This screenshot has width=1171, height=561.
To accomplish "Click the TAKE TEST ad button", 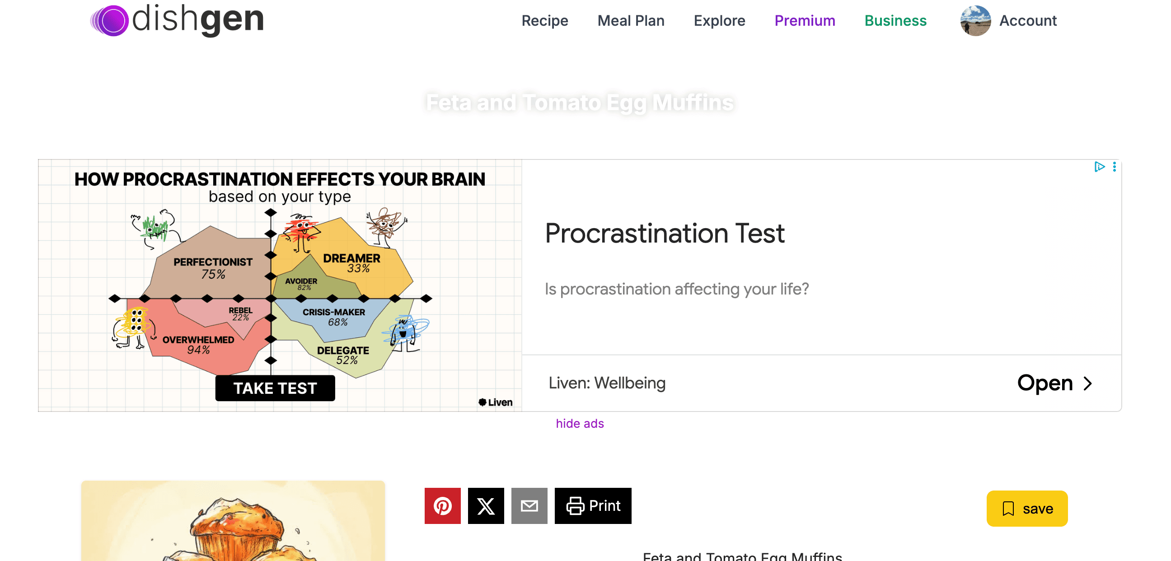I will 275,388.
